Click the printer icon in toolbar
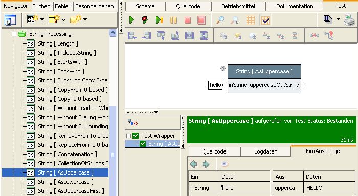This screenshot has width=358, height=196. tap(349, 20)
